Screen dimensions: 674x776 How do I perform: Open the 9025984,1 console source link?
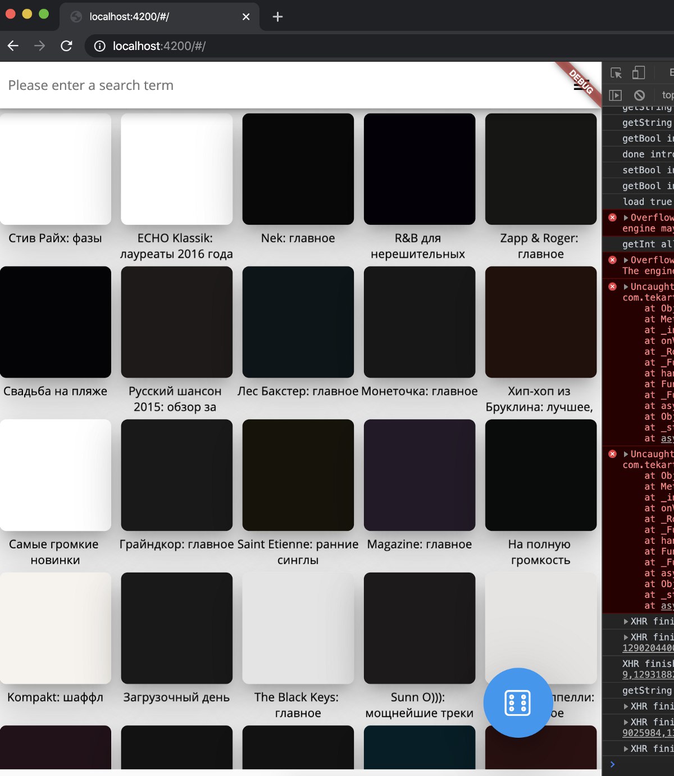[x=648, y=733]
